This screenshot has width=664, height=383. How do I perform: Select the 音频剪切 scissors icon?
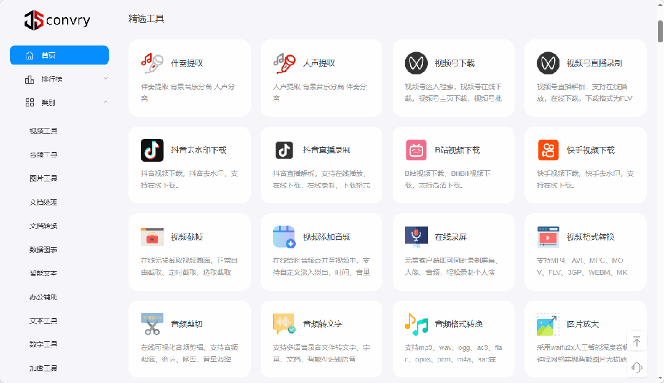(x=151, y=323)
